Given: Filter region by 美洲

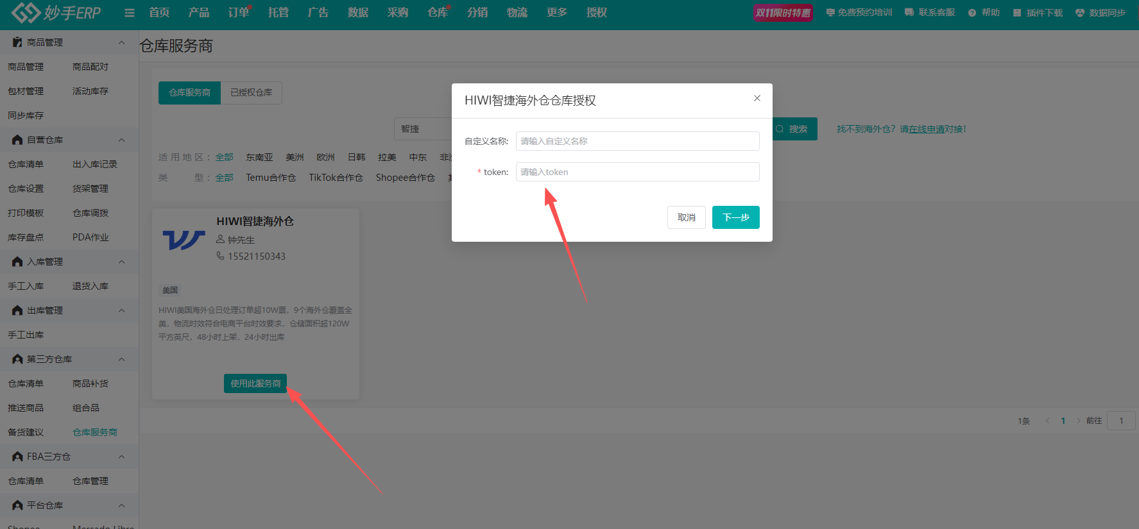Looking at the screenshot, I should [x=295, y=157].
